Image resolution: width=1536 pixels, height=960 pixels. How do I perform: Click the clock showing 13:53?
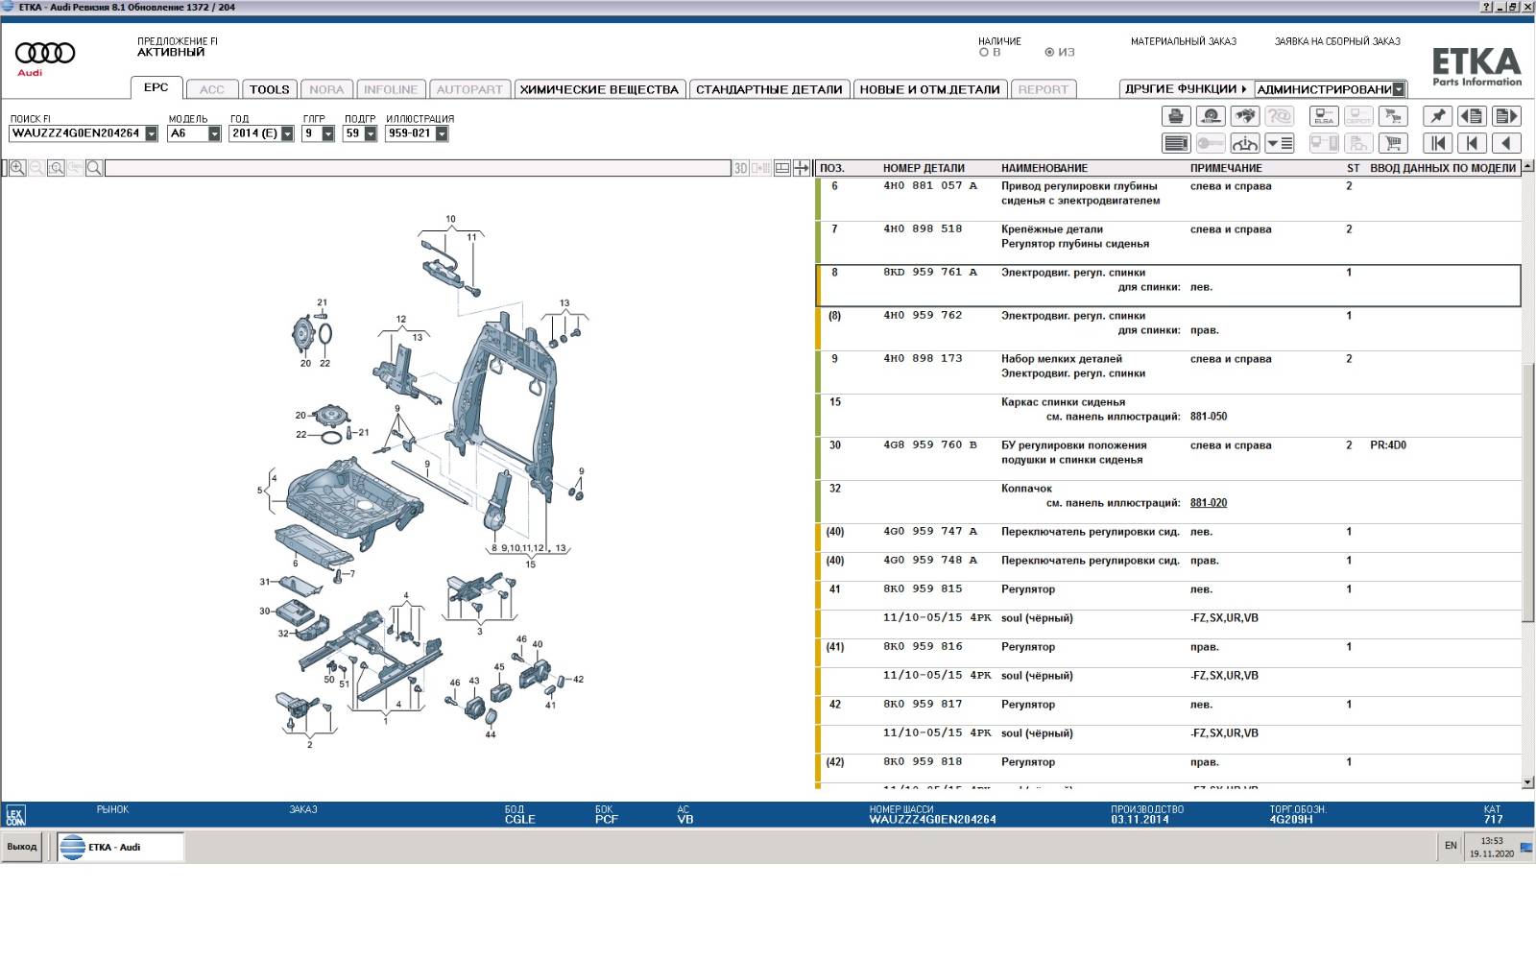pyautogui.click(x=1491, y=841)
